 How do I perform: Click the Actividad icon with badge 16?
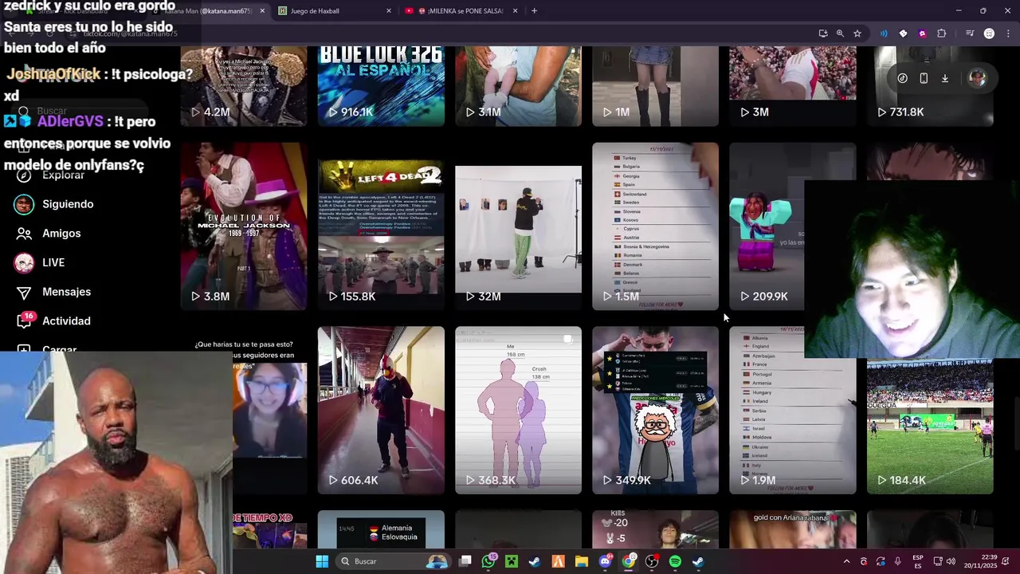(25, 320)
